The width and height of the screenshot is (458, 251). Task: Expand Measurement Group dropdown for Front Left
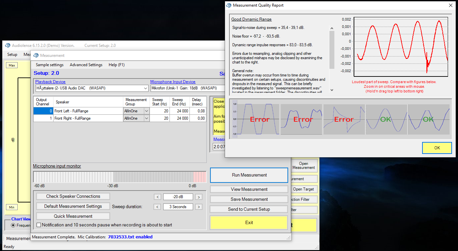[x=146, y=111]
